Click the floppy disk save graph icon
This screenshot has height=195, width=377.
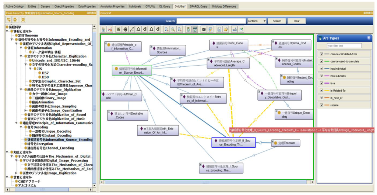tap(220, 29)
